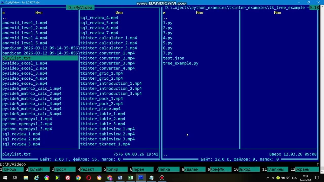The height and width of the screenshot is (182, 324).
Task: Show hidden tray icons chevron
Action: [268, 178]
